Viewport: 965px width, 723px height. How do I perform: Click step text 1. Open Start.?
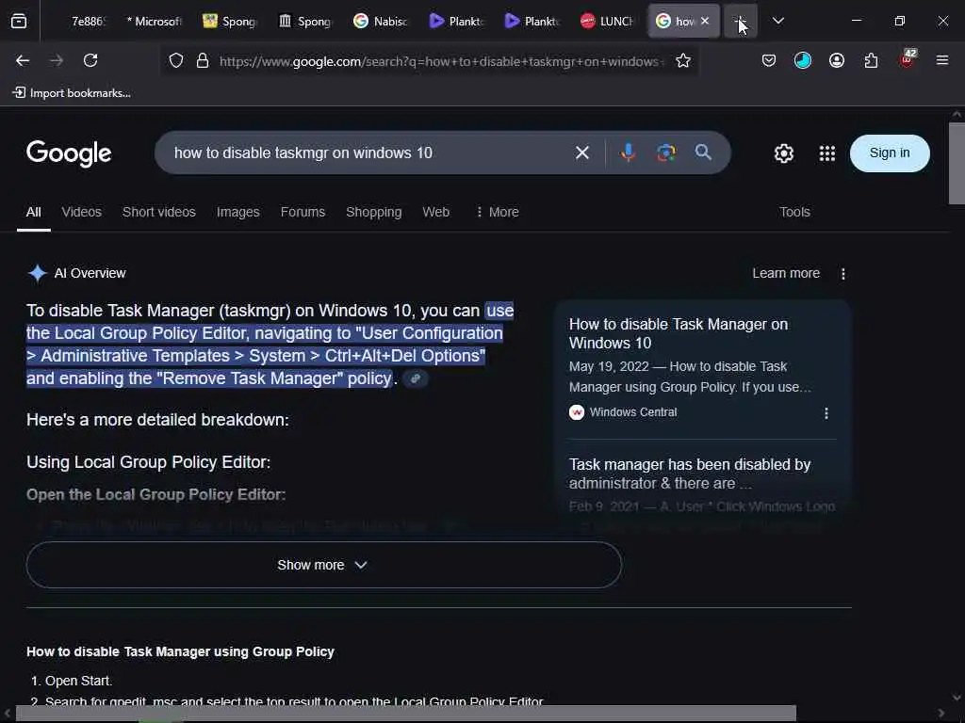coord(72,682)
